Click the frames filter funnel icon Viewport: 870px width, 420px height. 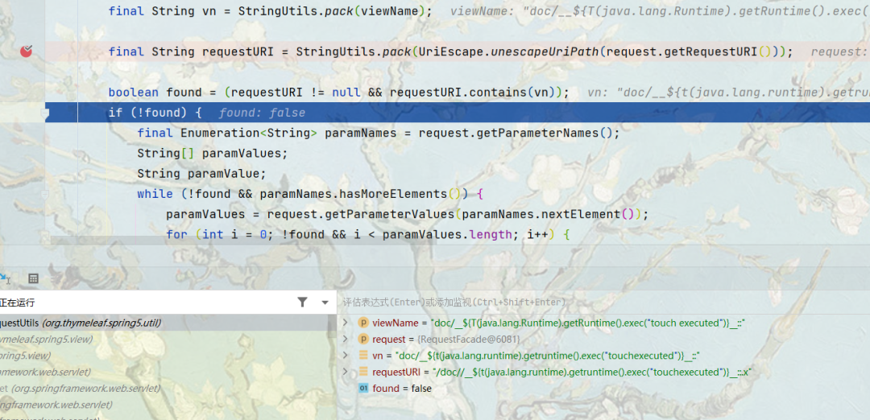302,302
